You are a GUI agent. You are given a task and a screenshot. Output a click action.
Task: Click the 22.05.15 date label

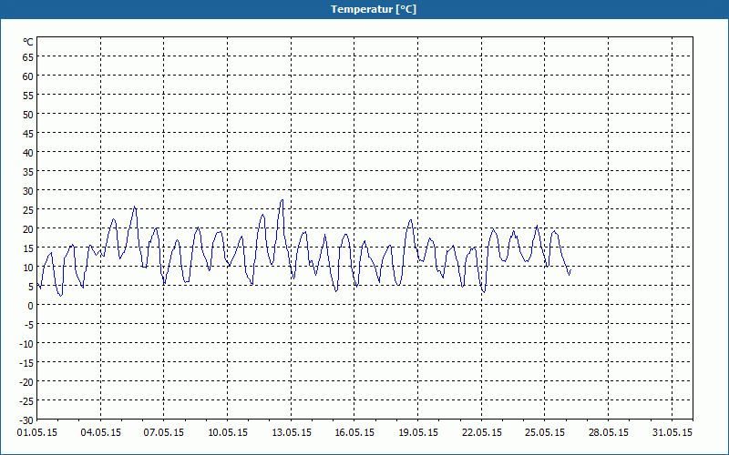pyautogui.click(x=481, y=432)
